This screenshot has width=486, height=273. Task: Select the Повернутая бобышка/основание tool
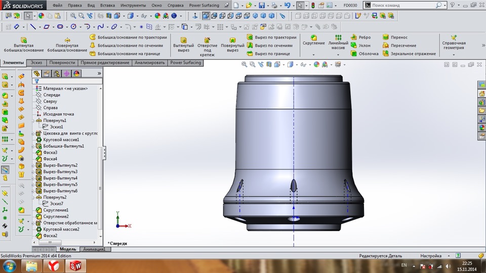click(67, 44)
